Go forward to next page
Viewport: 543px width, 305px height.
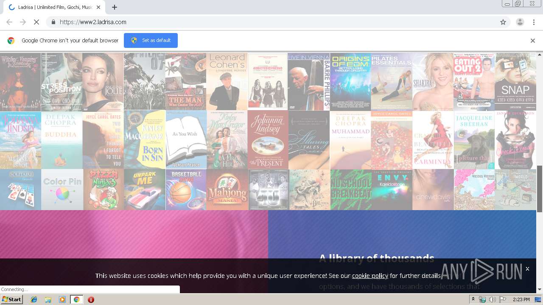(23, 22)
